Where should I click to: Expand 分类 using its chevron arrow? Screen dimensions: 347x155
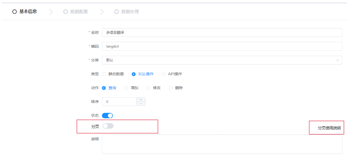point(338,60)
